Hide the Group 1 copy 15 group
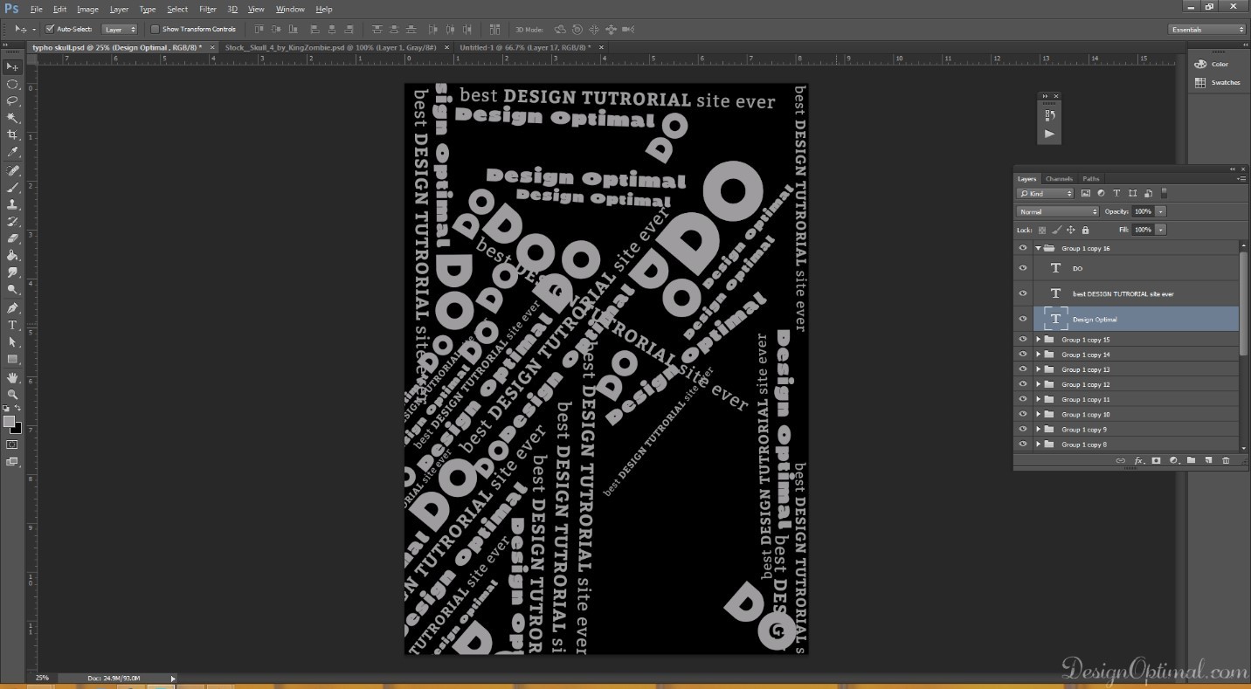 click(1023, 340)
